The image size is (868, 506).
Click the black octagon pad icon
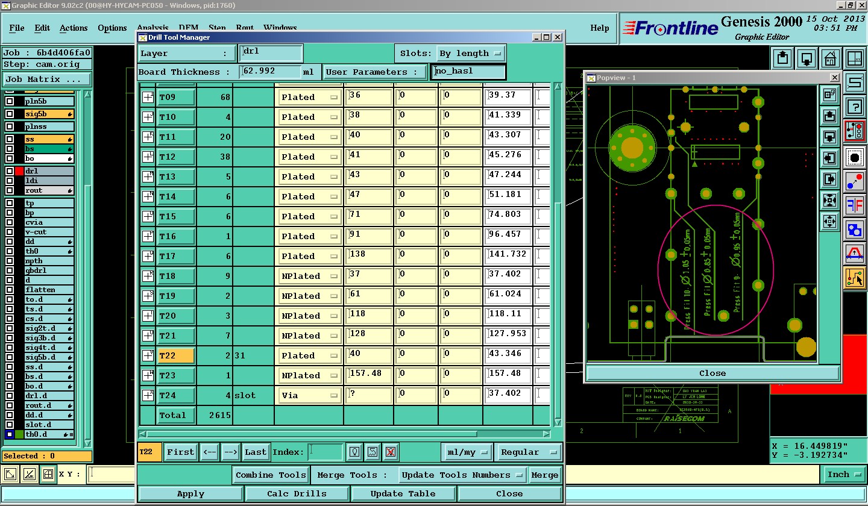tap(854, 157)
